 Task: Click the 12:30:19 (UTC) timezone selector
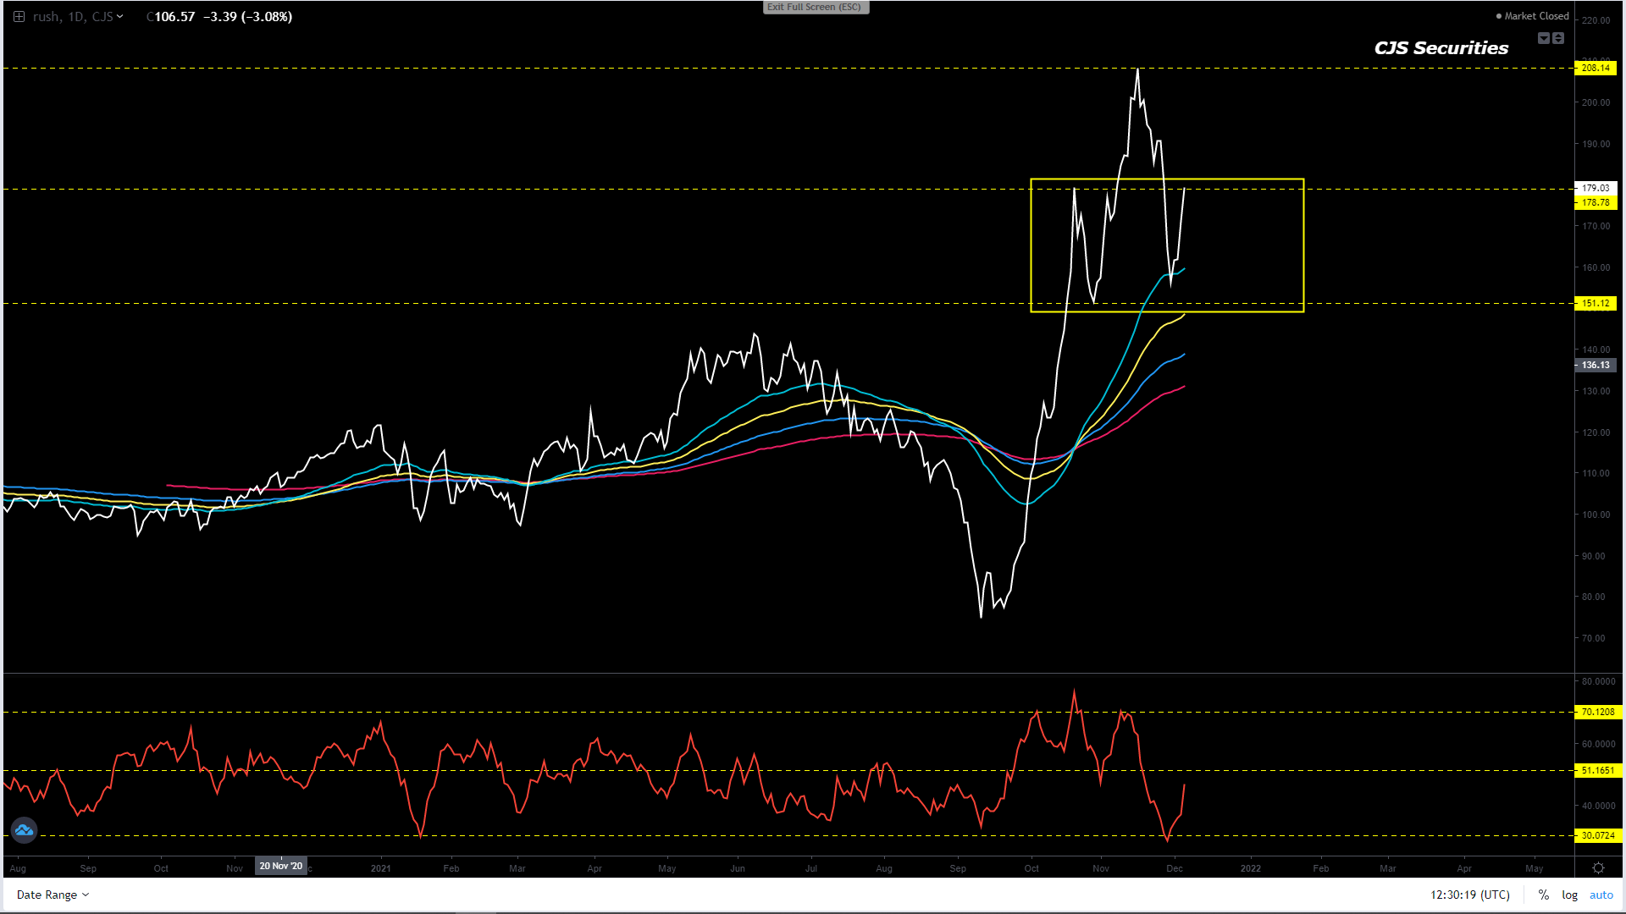click(1470, 895)
